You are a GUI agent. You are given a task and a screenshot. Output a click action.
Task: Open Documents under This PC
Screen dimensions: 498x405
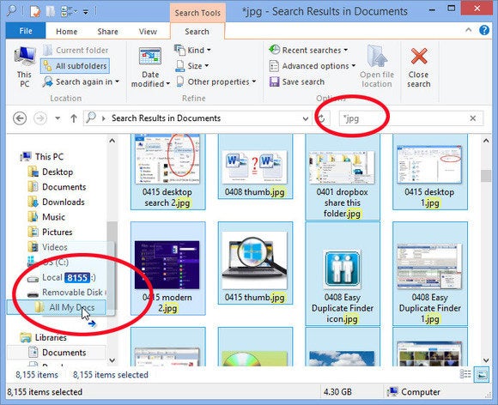tap(57, 187)
